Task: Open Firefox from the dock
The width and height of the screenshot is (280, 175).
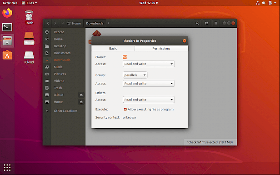Action: 7,13
